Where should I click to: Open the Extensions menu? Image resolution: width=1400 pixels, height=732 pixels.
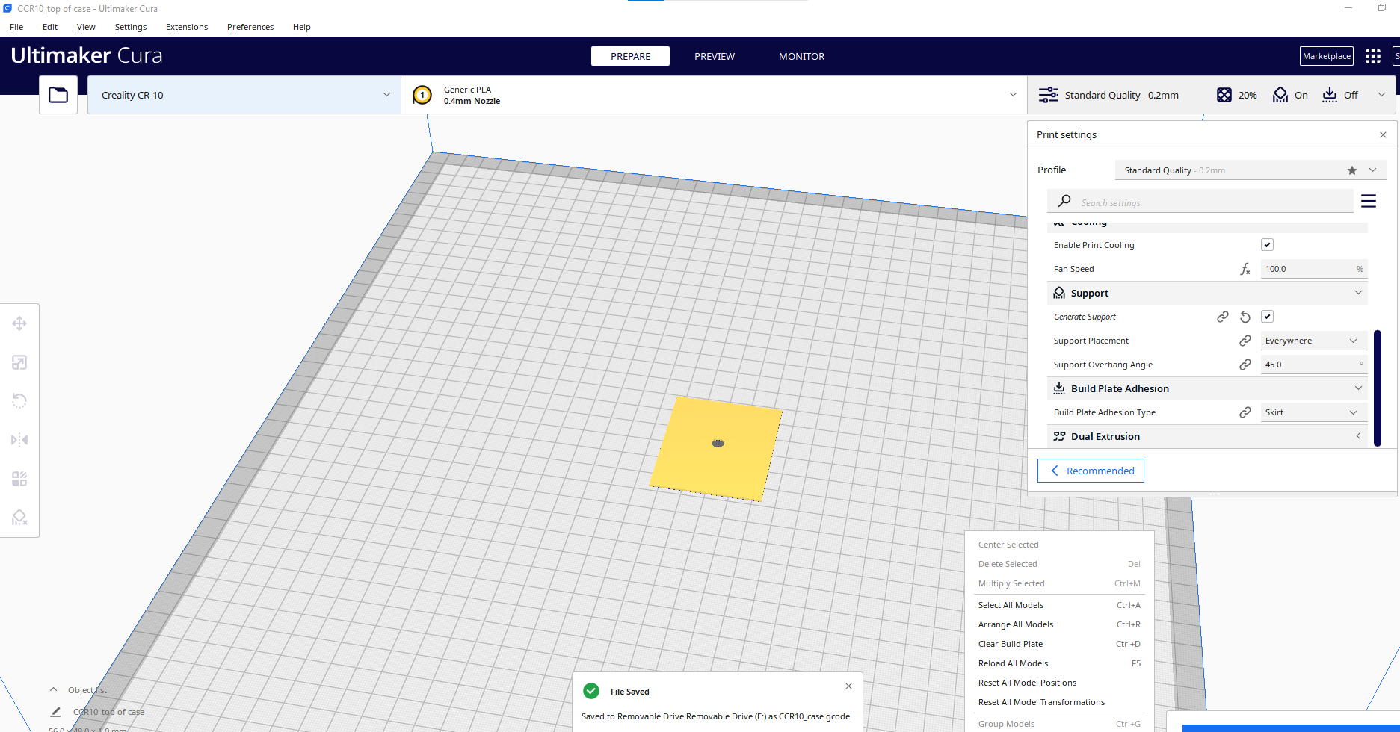187,27
